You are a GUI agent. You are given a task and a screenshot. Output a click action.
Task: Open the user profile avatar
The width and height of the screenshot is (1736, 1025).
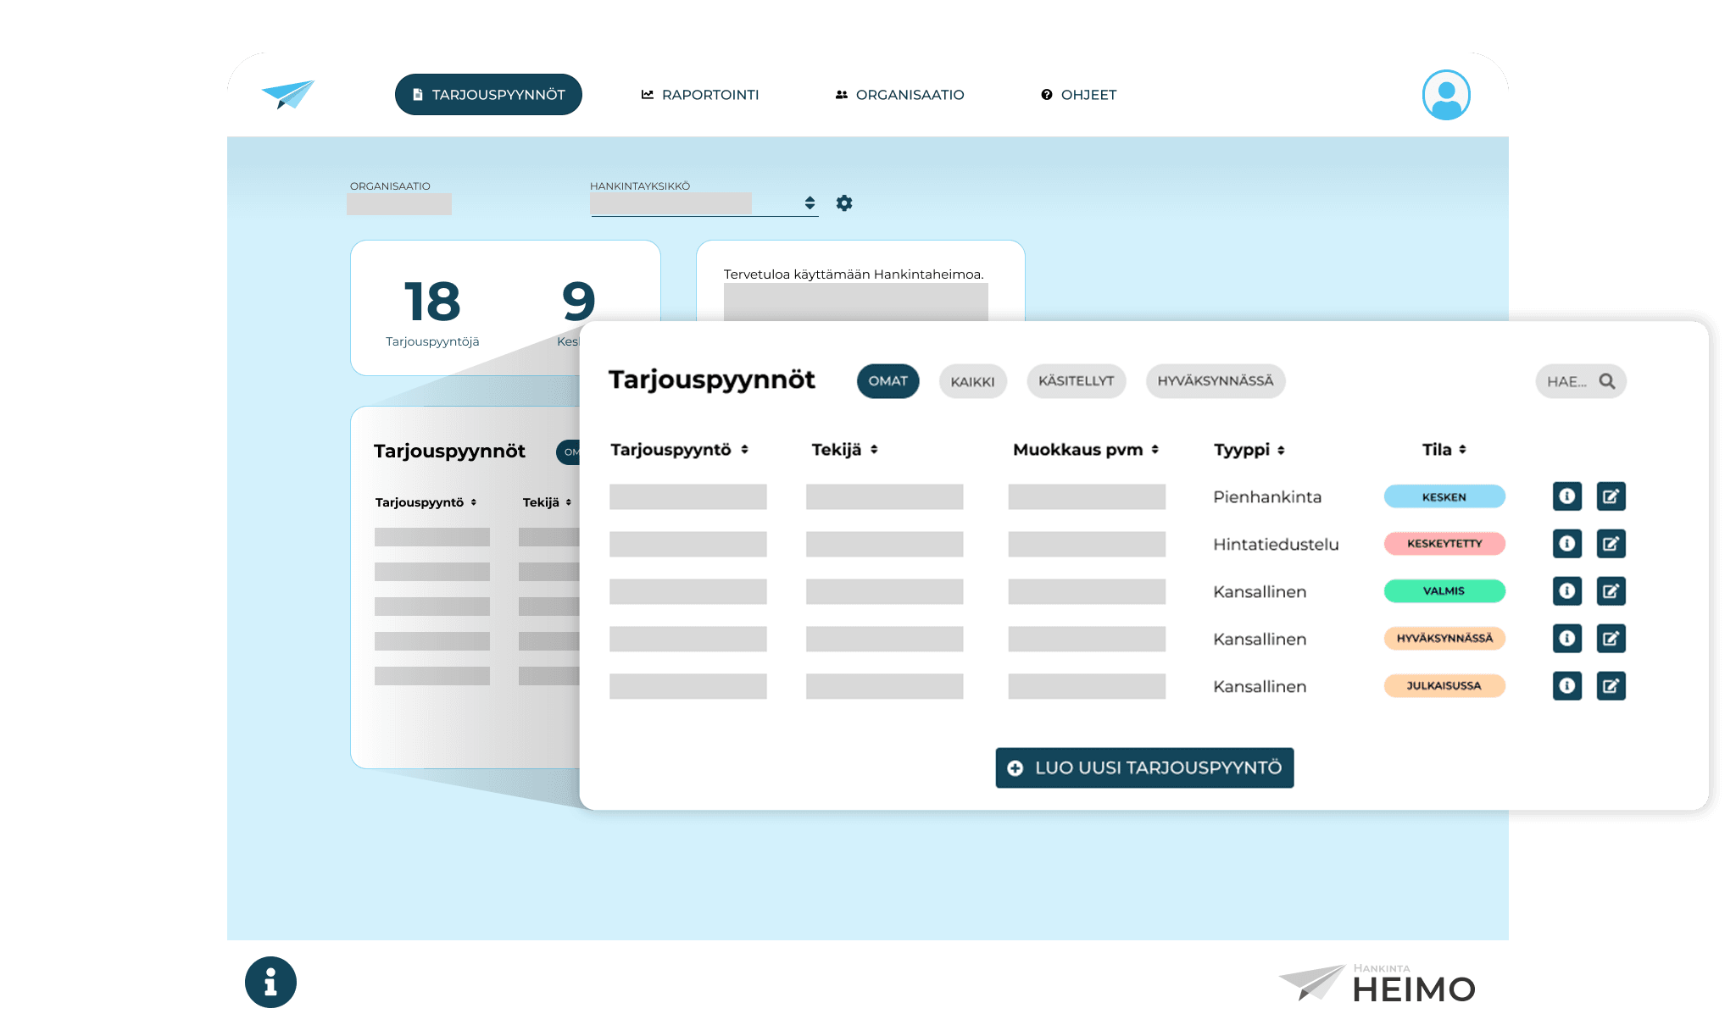[1445, 95]
